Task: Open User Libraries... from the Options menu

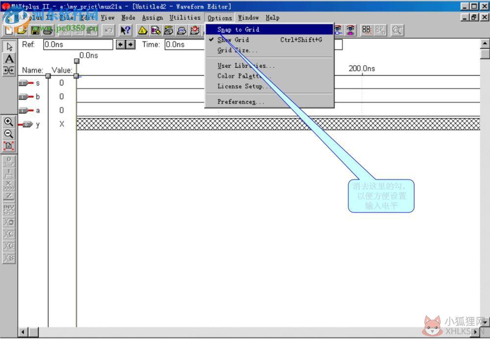Action: tap(269, 66)
